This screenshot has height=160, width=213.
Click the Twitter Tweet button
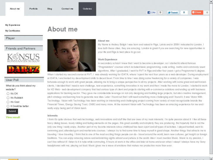pos(173,13)
